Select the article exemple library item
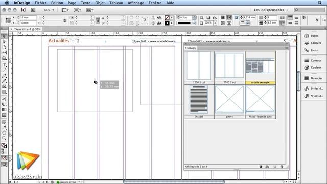 coord(260,67)
